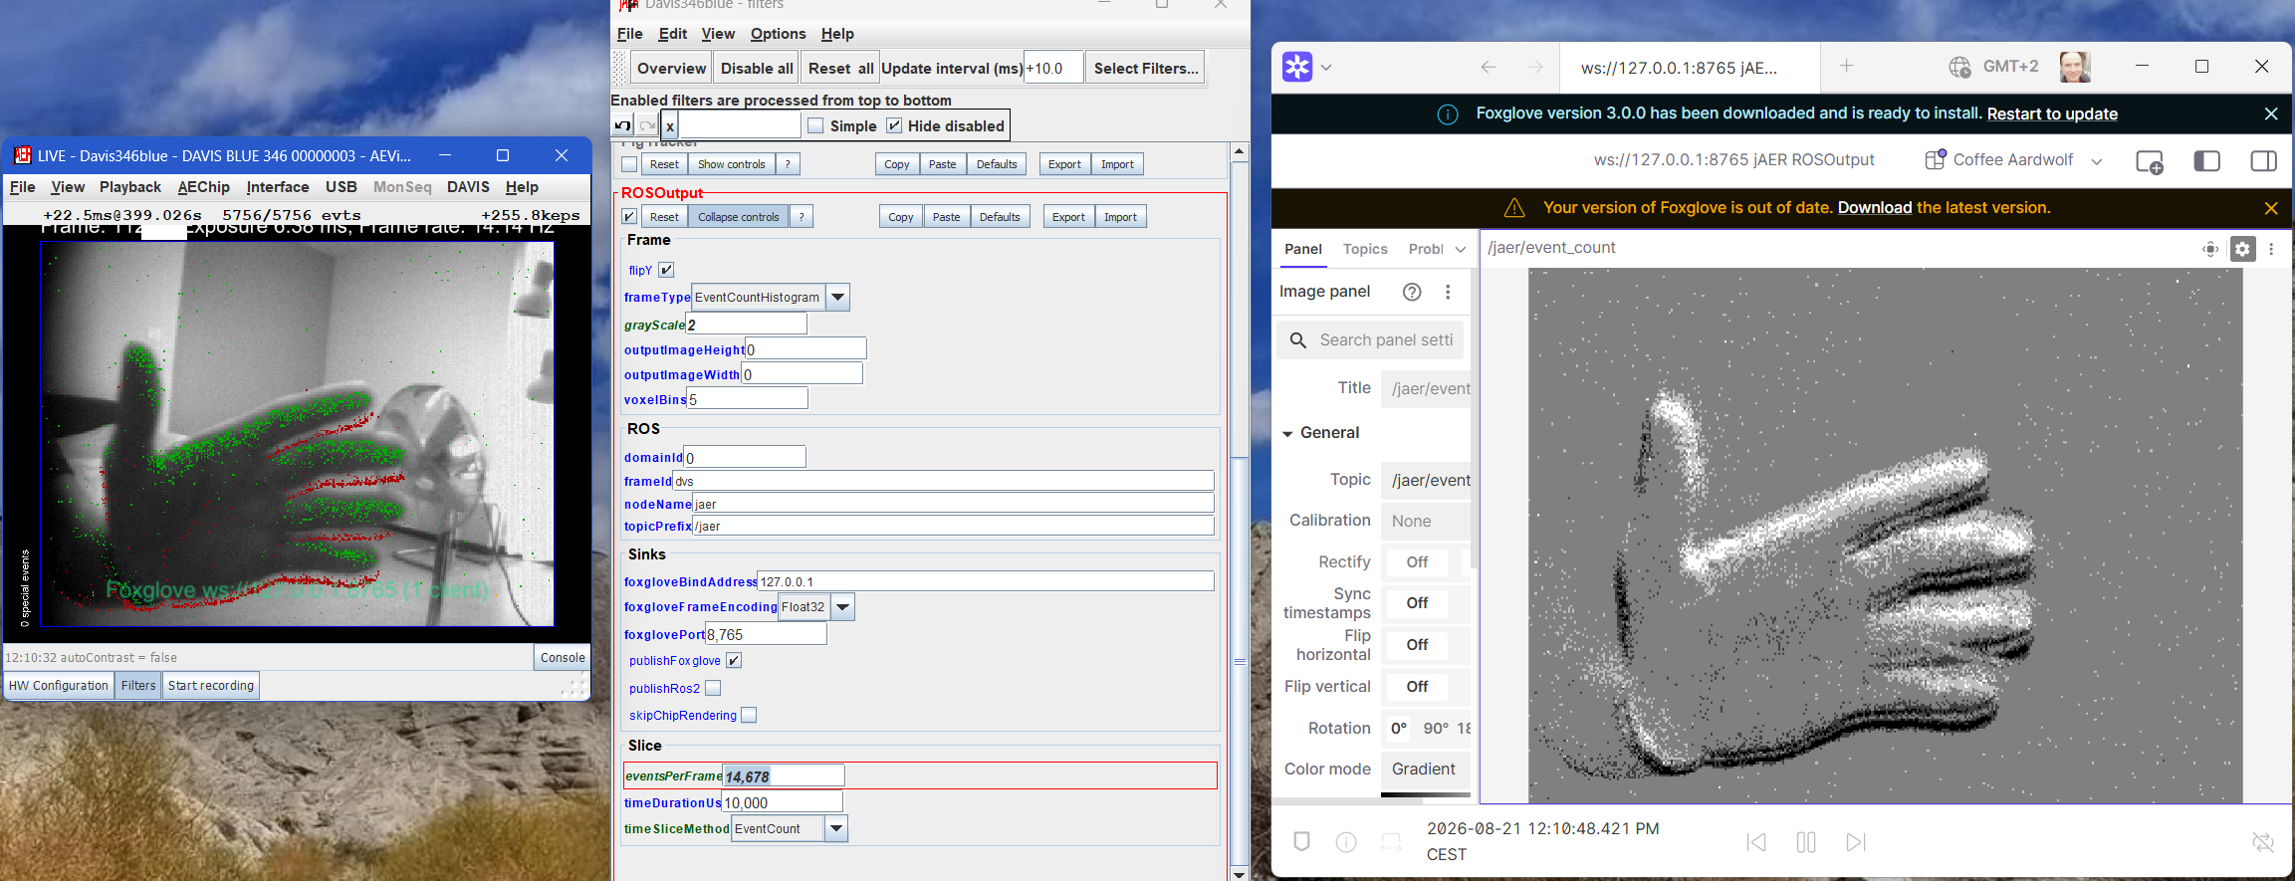Open the AEChip menu in the AEViewer window
Screen dimensions: 2295x881
[204, 187]
